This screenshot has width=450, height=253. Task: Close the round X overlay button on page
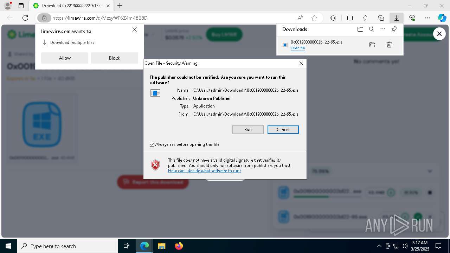tap(439, 34)
